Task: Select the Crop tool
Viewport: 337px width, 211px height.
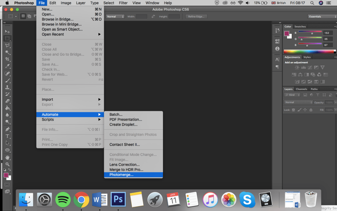Action: 7,59
